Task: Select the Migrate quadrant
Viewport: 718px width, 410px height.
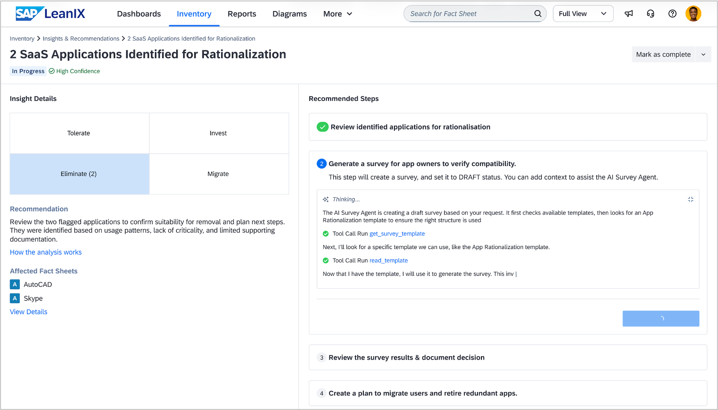Action: click(218, 174)
